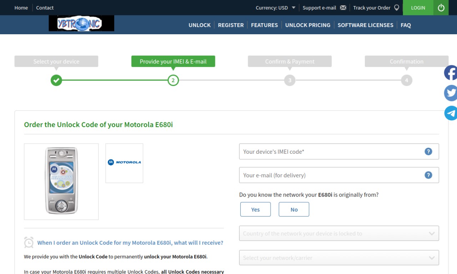Viewport: 457px width, 274px height.
Task: Open the UNLOCK PRICING menu item
Action: tap(308, 25)
